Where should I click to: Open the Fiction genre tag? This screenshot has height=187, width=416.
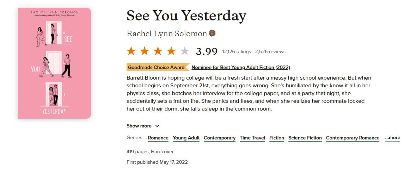pos(277,138)
